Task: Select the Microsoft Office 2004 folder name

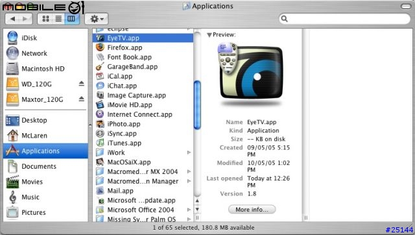Action: pos(141,210)
